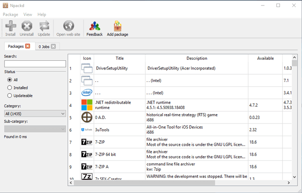Click the Intel logo icon in row 3
The image size is (302, 193).
tap(87, 92)
